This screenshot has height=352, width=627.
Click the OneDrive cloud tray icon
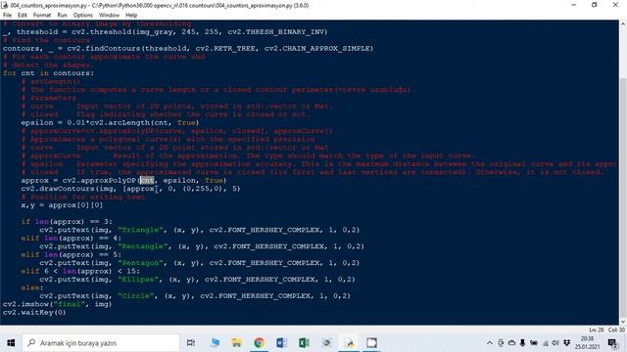511,343
